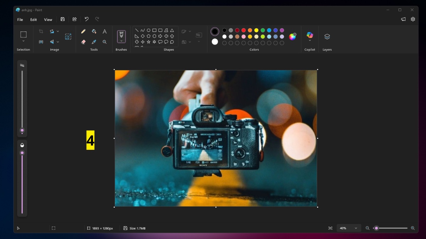Select the Fill with color tool

coord(94,31)
